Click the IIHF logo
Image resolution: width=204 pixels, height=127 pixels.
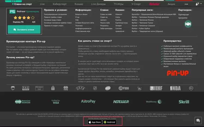click(x=156, y=88)
